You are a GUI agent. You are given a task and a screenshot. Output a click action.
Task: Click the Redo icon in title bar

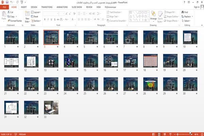17,2
